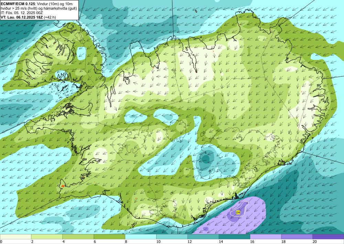Select the 6–8 m/s olive green swatch
Viewport: 344px width, 244px height.
pos(109,236)
